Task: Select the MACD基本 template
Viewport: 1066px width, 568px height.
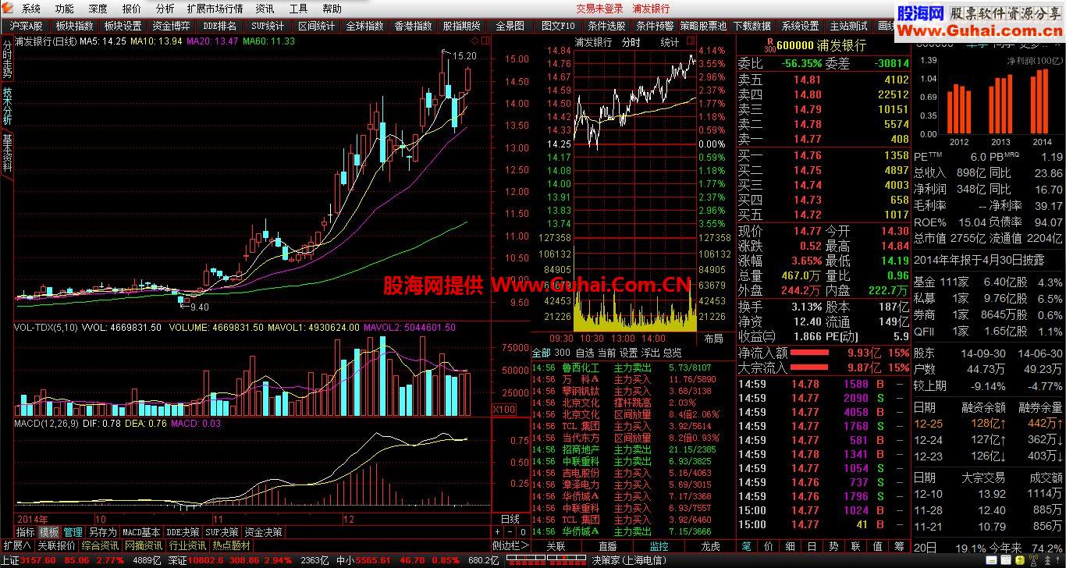Action: tap(141, 532)
